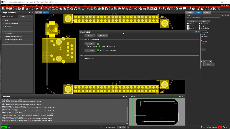The width and height of the screenshot is (230, 129).
Task: Click the Push Updates button
Action: (90, 44)
